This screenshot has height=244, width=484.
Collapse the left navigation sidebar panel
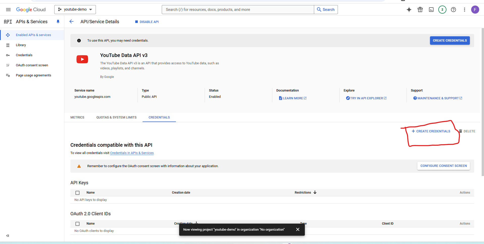pyautogui.click(x=8, y=236)
